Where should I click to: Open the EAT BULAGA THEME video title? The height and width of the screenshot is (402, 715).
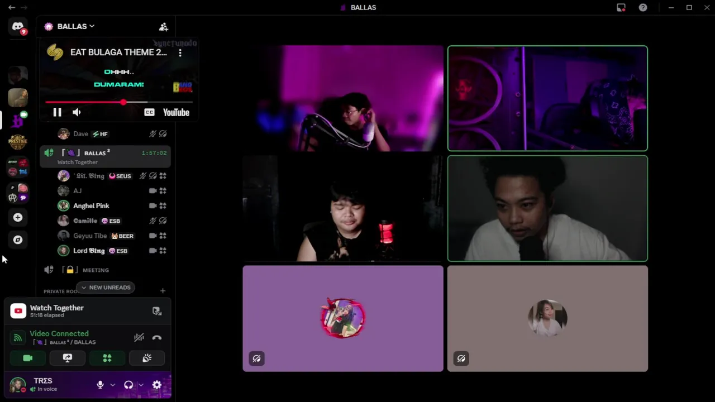[x=118, y=52]
